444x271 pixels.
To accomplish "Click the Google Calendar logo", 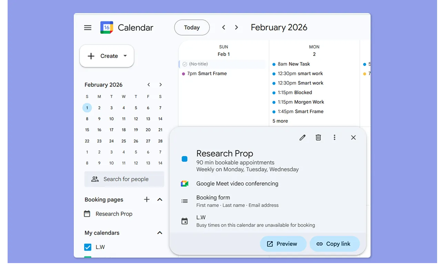I will pyautogui.click(x=106, y=27).
